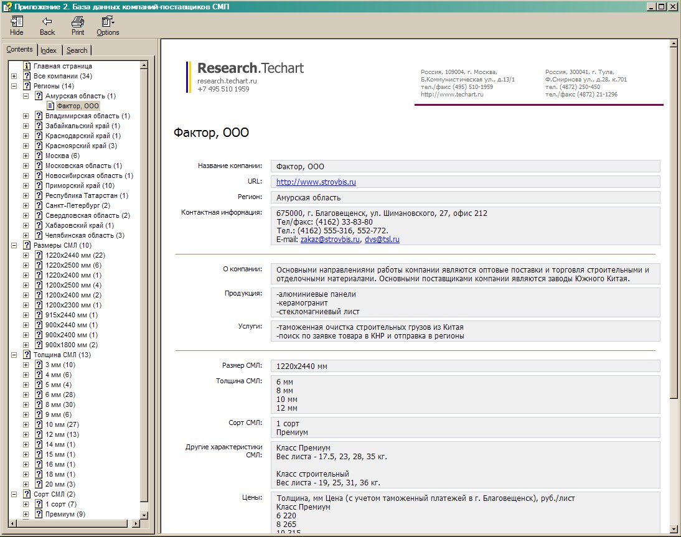Switch to the Index tab

pos(49,50)
